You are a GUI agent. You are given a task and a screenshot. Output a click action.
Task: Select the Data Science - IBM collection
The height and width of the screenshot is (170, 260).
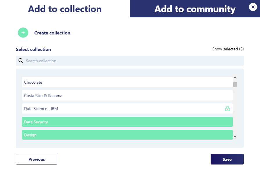tap(122, 109)
